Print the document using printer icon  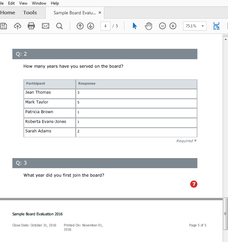(x=31, y=26)
